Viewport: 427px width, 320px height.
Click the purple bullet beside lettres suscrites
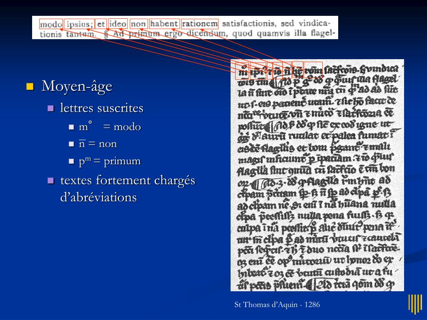tap(50, 109)
